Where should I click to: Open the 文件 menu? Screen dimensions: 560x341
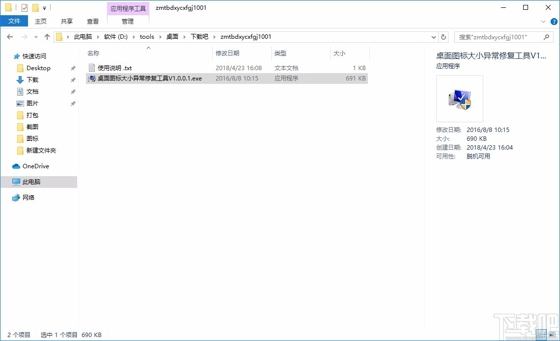click(14, 21)
